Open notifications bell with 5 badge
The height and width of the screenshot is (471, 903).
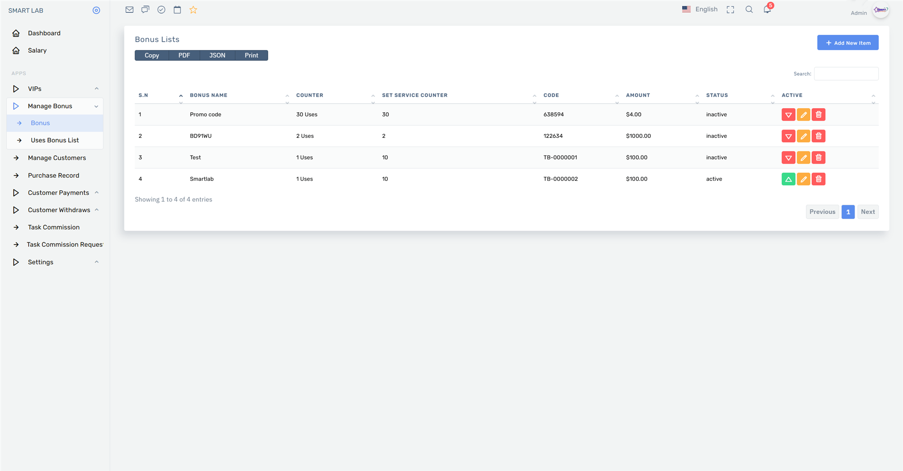pyautogui.click(x=768, y=9)
